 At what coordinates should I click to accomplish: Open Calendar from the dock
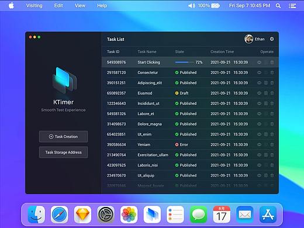coord(222,215)
